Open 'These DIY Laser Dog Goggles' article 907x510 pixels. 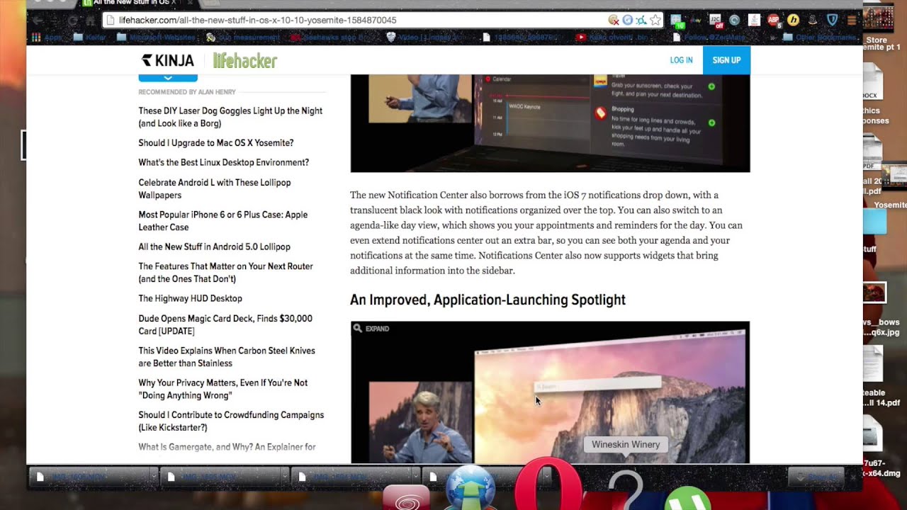[x=230, y=117]
